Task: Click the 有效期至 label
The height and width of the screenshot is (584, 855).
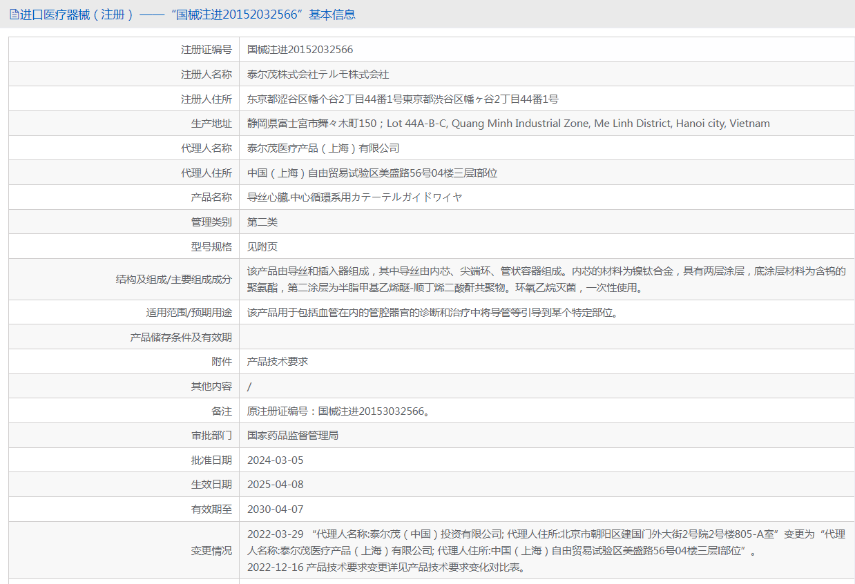Action: [211, 509]
